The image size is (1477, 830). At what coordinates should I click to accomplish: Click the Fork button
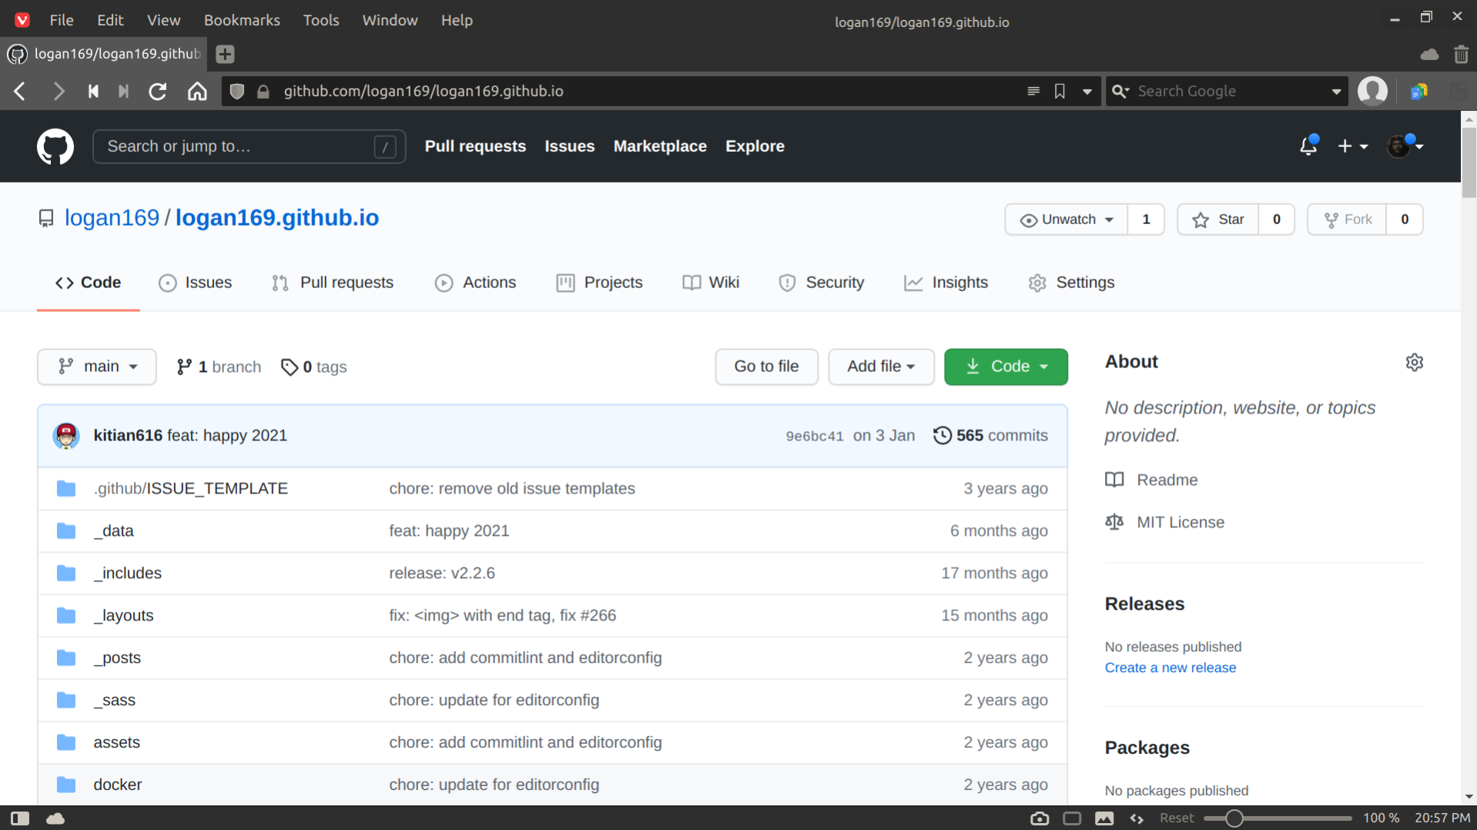1347,219
